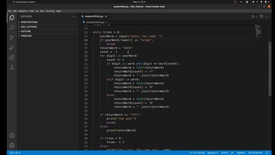
Task: Select Python interpreter 3.8.10 64-bit
Action: (255, 153)
